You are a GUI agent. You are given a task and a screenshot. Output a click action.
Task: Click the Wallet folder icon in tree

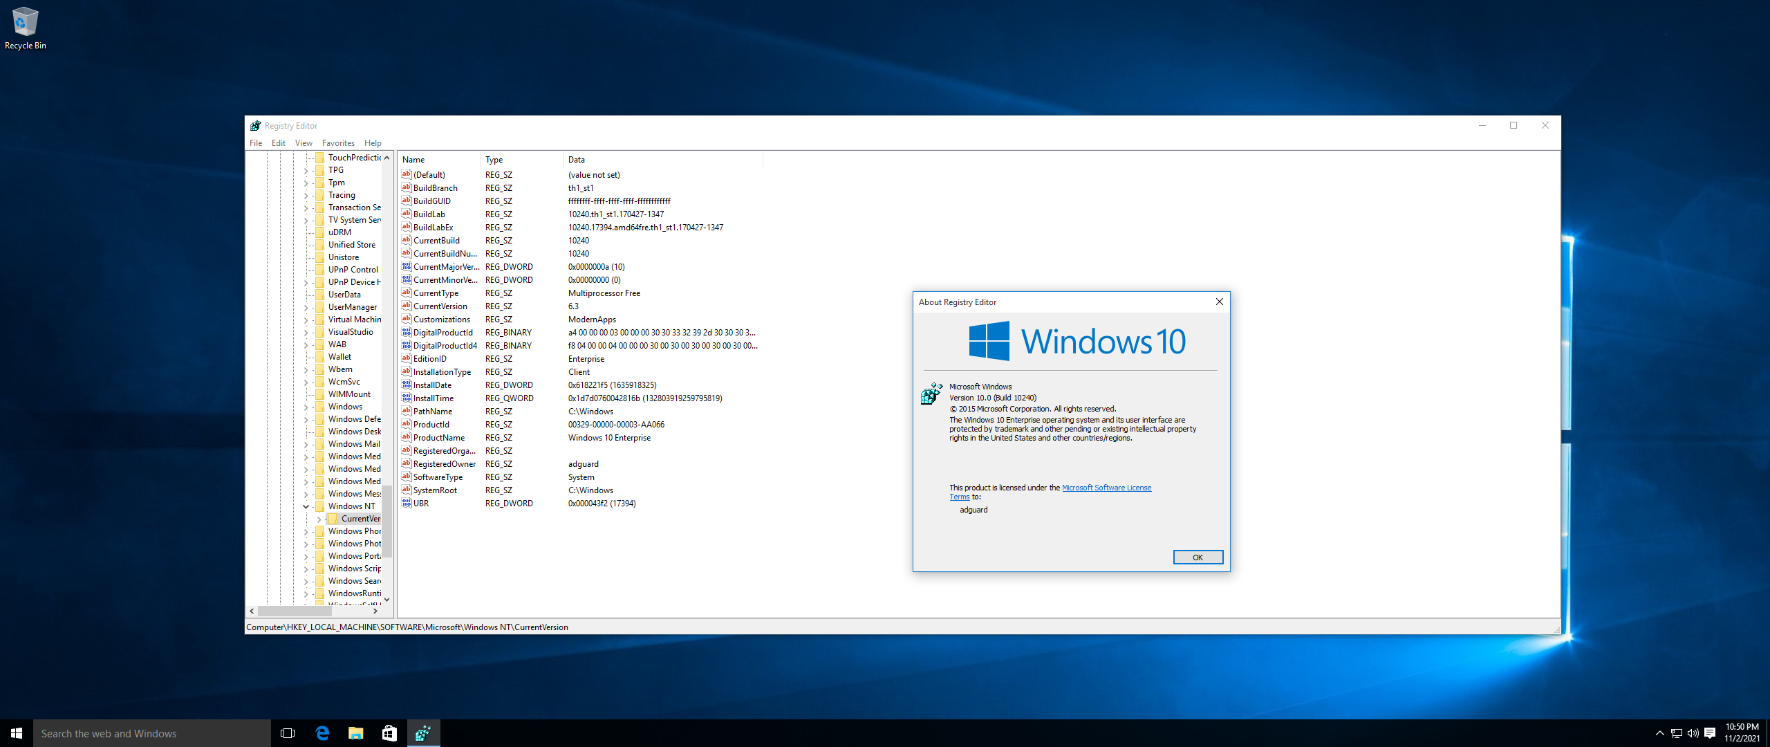[x=319, y=357]
